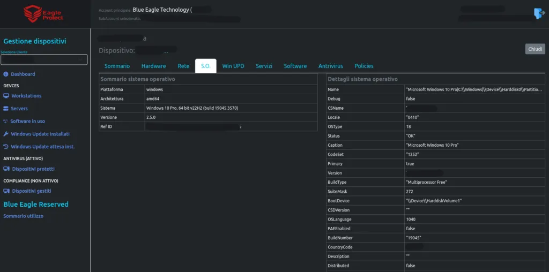
Task: Click the history icon for pending updates
Action: tap(5, 147)
